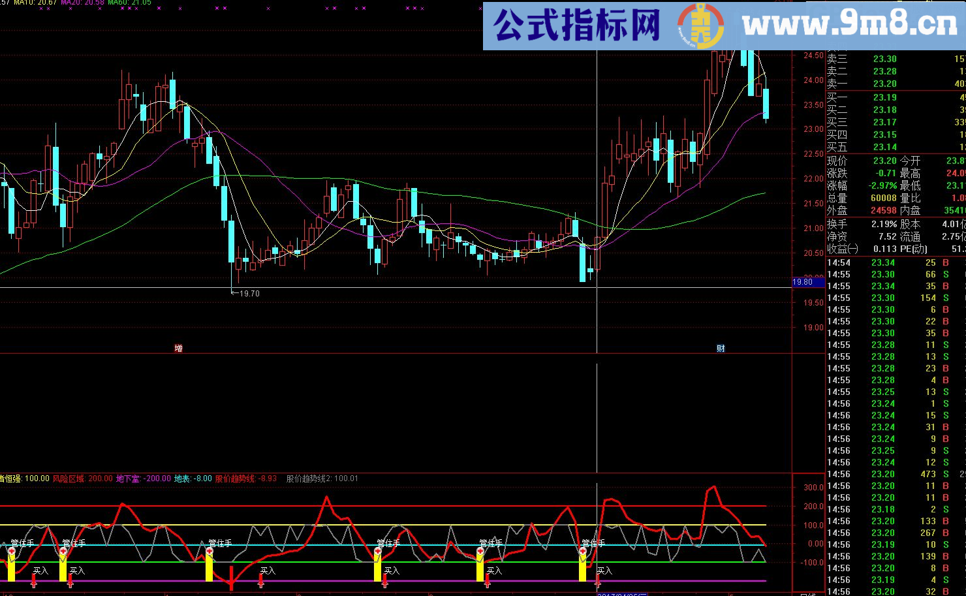Select the 买四 23.15 bid row
The height and width of the screenshot is (596, 966).
click(x=896, y=134)
